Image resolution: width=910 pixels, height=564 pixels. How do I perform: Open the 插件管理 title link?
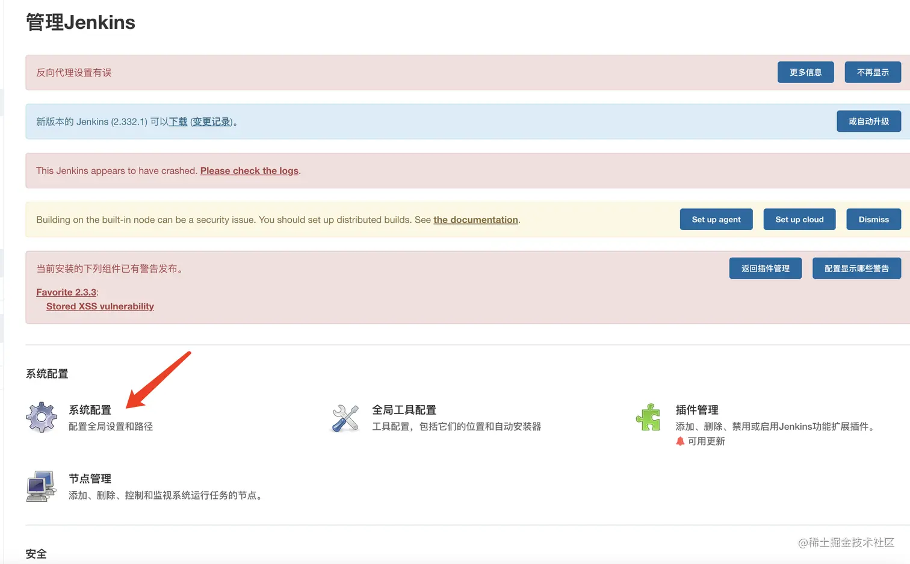697,410
